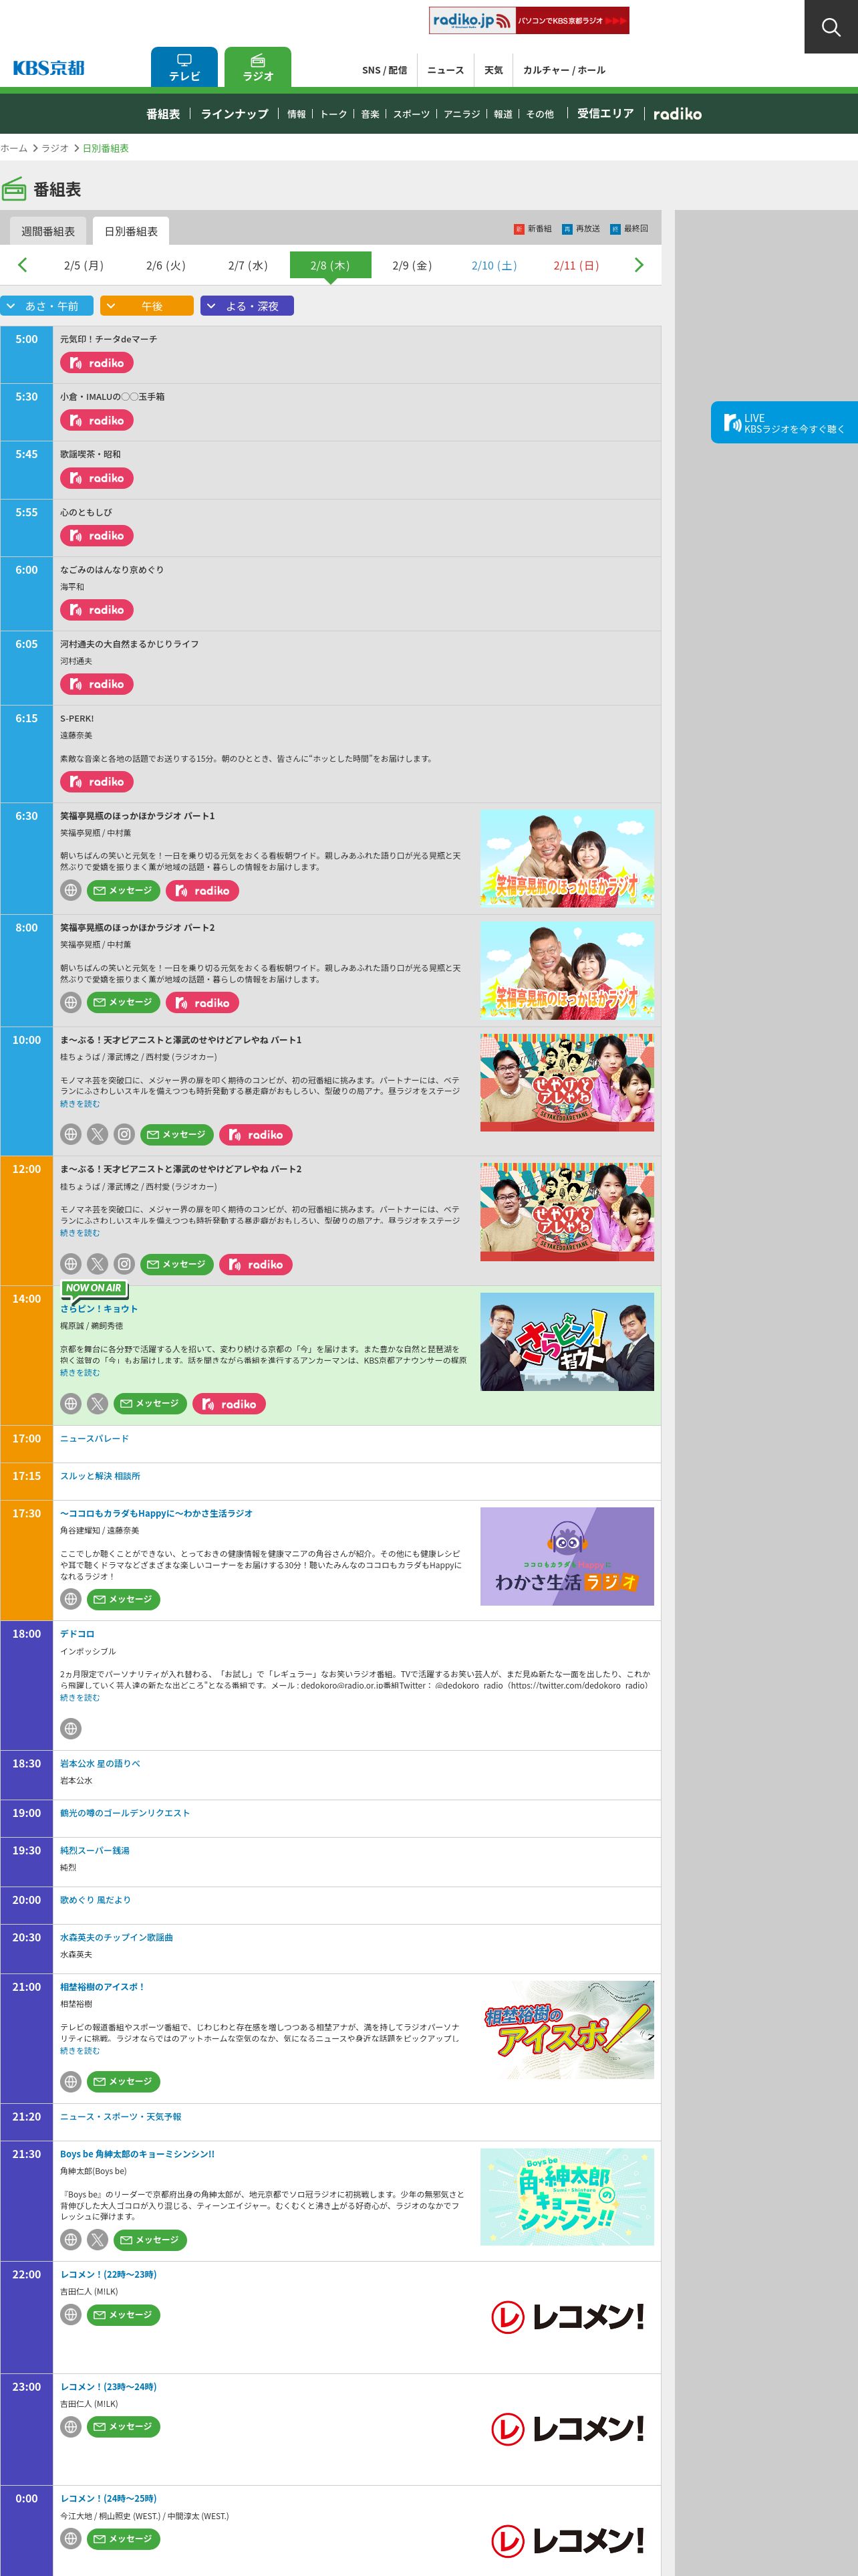Image resolution: width=858 pixels, height=2576 pixels.
Task: Open the search magnifier icon
Action: click(x=831, y=27)
